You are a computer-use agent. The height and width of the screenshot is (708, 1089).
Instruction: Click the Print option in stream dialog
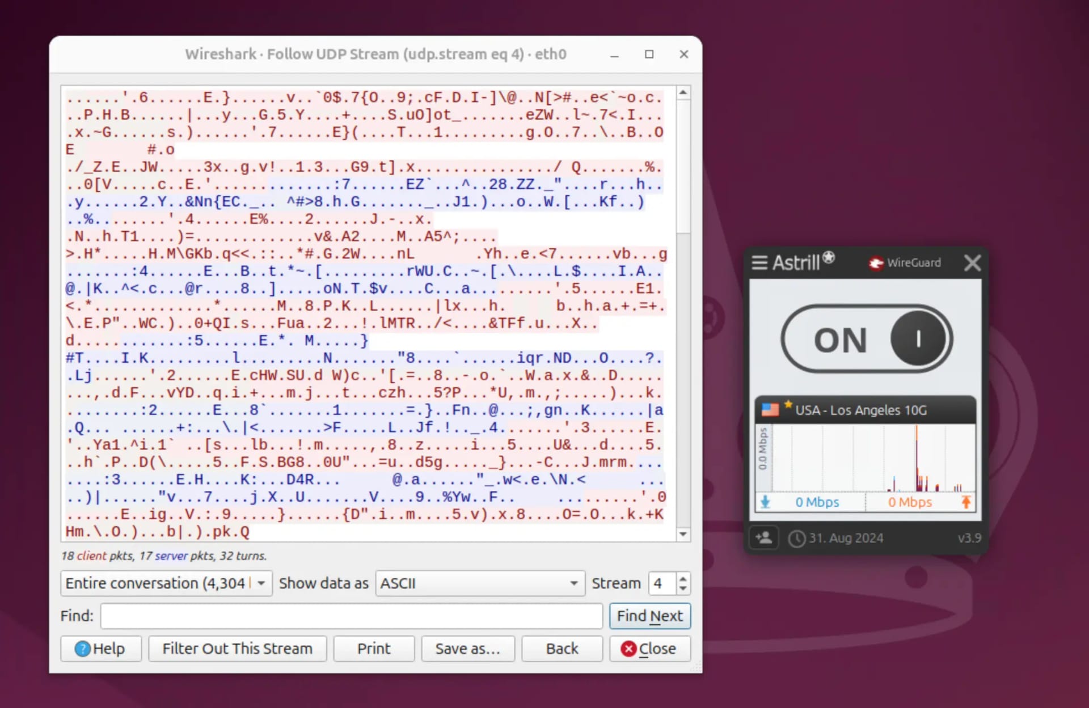[374, 648]
